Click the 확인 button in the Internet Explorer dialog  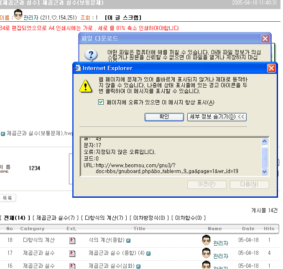coord(164,117)
